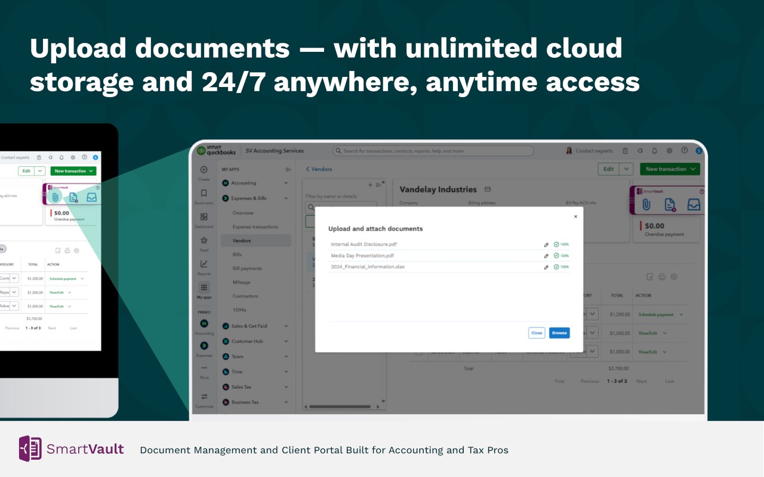
Task: Click 100% upload status for Media Day Presentation.pdf
Action: [561, 256]
